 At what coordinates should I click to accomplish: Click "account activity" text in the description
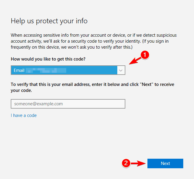pos(26,41)
